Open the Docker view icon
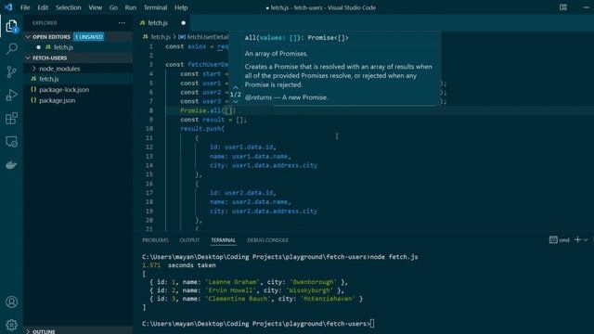 pos(11,165)
